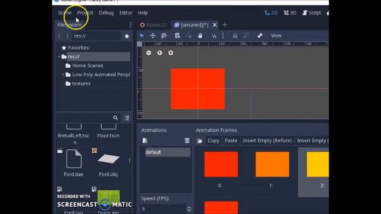Toggle favorite star for current folder

click(x=127, y=36)
